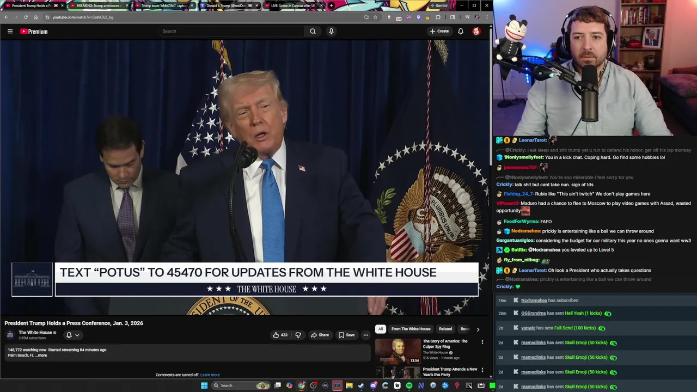This screenshot has width=697, height=392.
Task: Go to the YouTube Premium home logo
Action: click(34, 32)
